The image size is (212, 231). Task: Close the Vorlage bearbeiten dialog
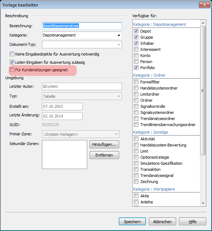tap(204, 5)
